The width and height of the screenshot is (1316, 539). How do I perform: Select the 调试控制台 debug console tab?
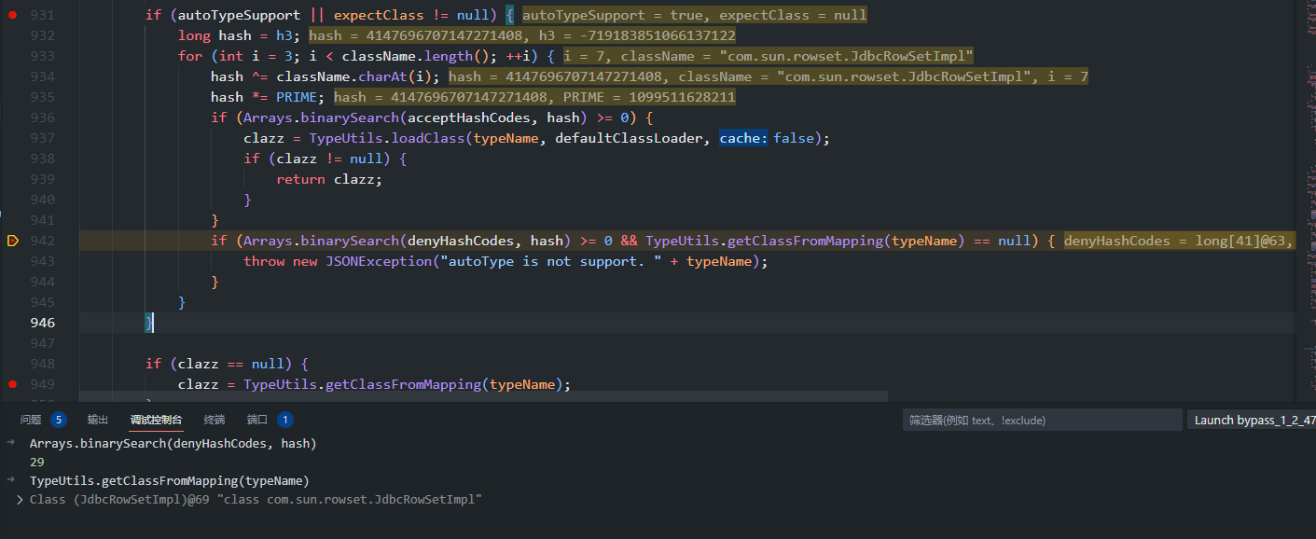tap(156, 420)
